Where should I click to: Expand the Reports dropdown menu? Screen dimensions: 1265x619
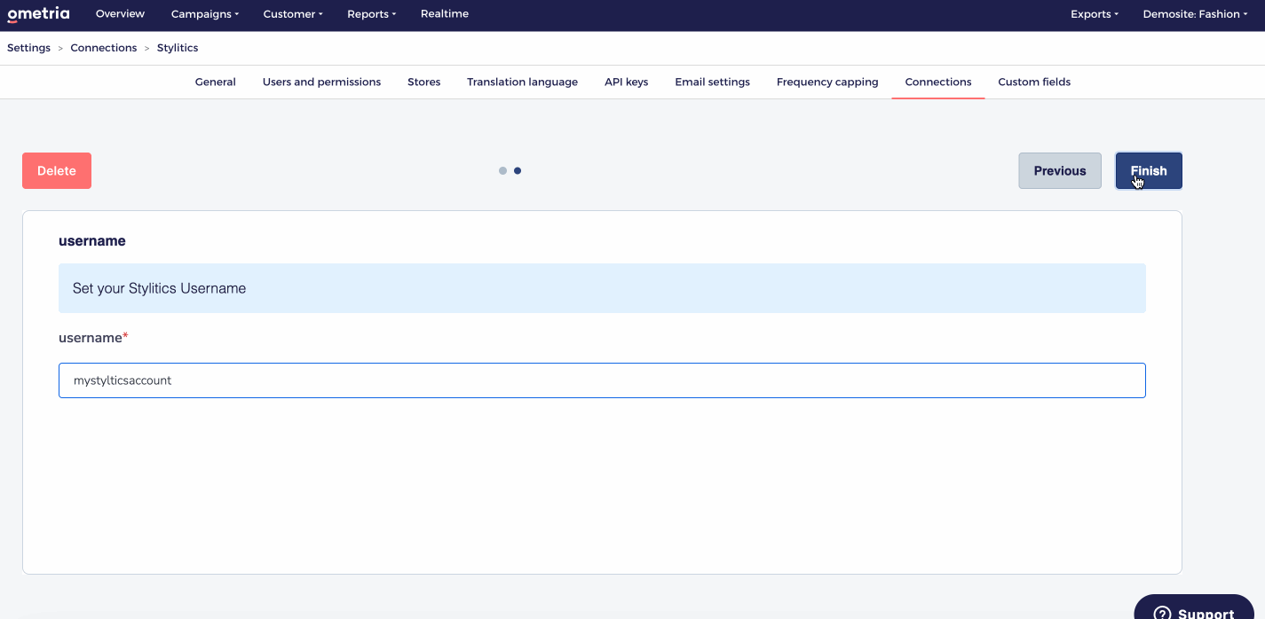click(x=372, y=14)
